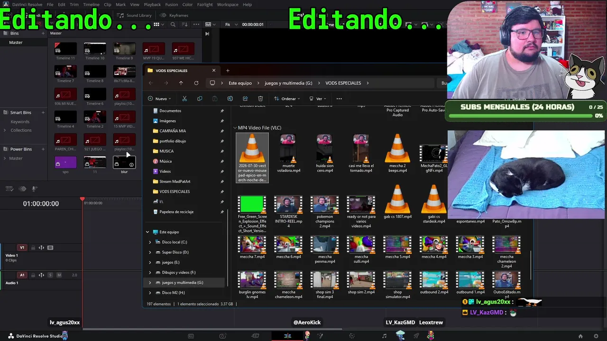
Task: Mute the Audio 1 track
Action: 59,275
